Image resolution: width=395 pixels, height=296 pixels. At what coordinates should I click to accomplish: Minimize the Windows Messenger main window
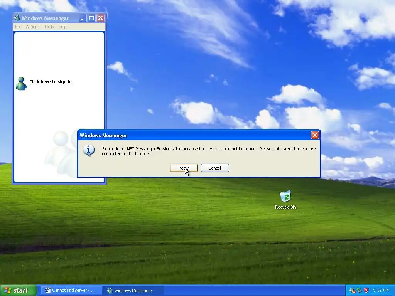coord(83,18)
